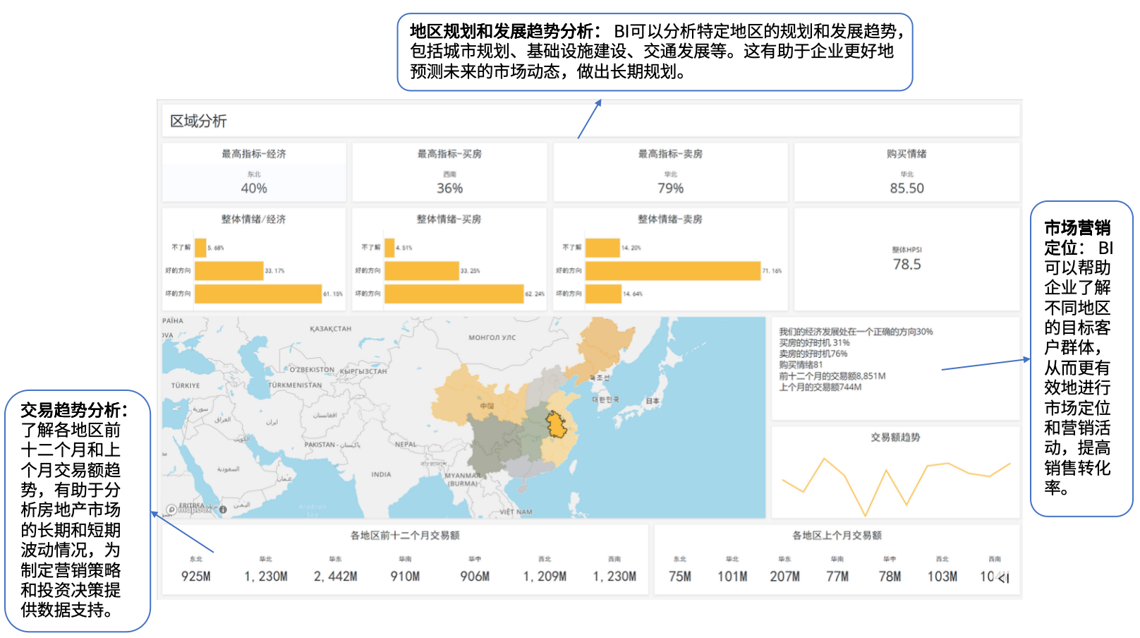
Task: Click the 71.16% bar in 整体情绪-卖房
Action: pyautogui.click(x=672, y=271)
